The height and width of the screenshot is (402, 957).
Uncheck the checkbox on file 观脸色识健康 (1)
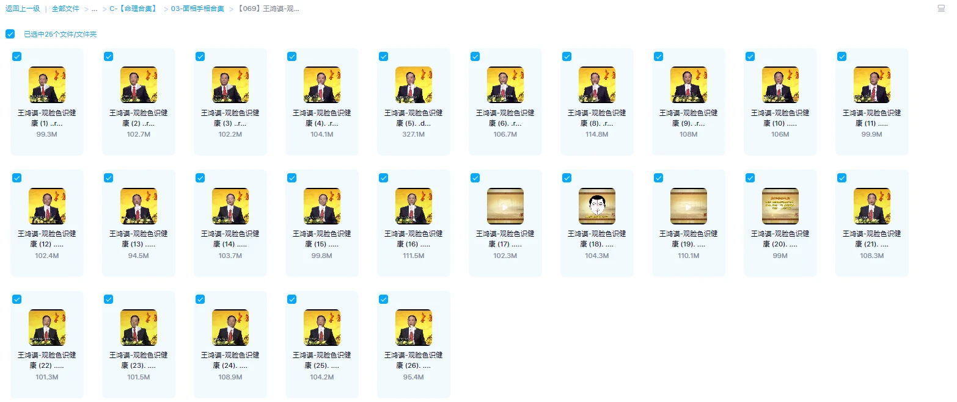point(16,56)
